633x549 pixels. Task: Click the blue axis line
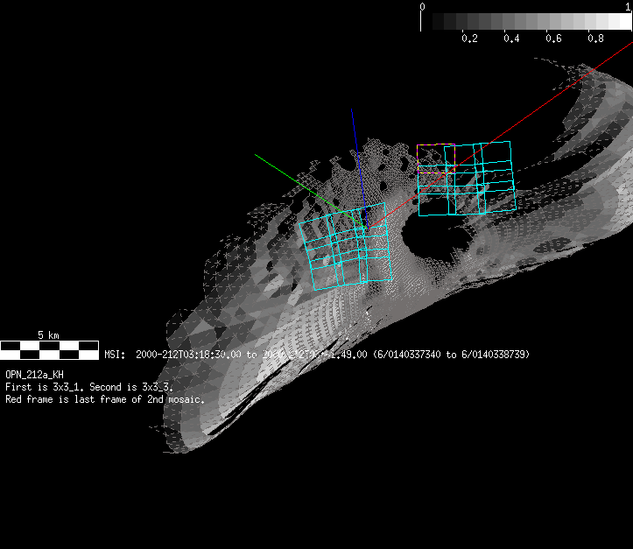tap(359, 168)
